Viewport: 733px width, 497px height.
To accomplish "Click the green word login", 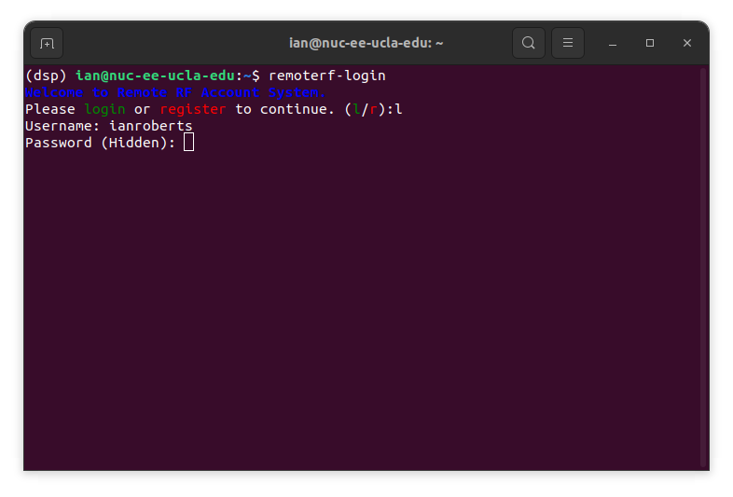I will tap(104, 108).
